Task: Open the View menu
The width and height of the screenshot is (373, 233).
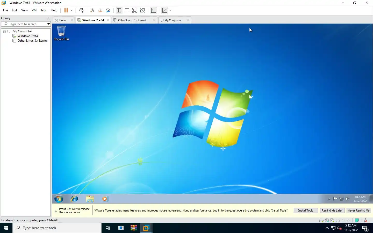Action: click(24, 10)
